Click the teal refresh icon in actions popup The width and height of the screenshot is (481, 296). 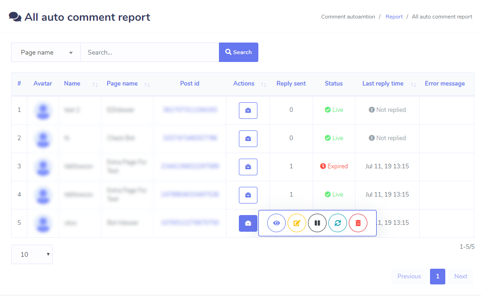point(338,222)
